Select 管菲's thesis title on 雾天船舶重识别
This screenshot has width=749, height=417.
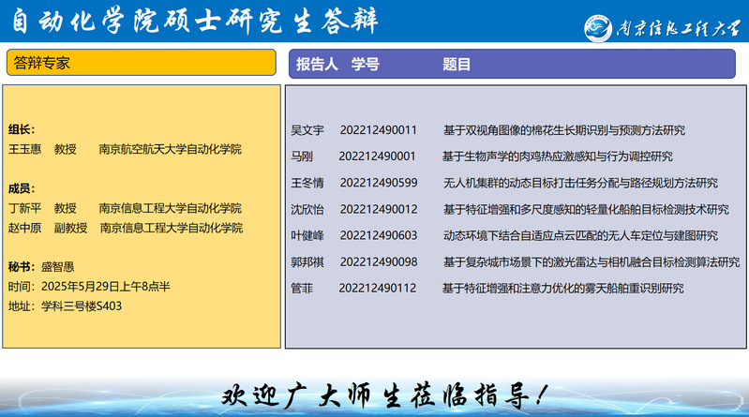(562, 288)
